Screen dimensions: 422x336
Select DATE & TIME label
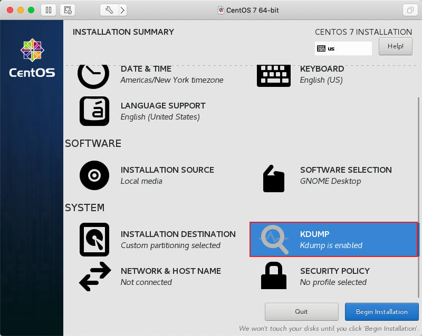(x=146, y=69)
